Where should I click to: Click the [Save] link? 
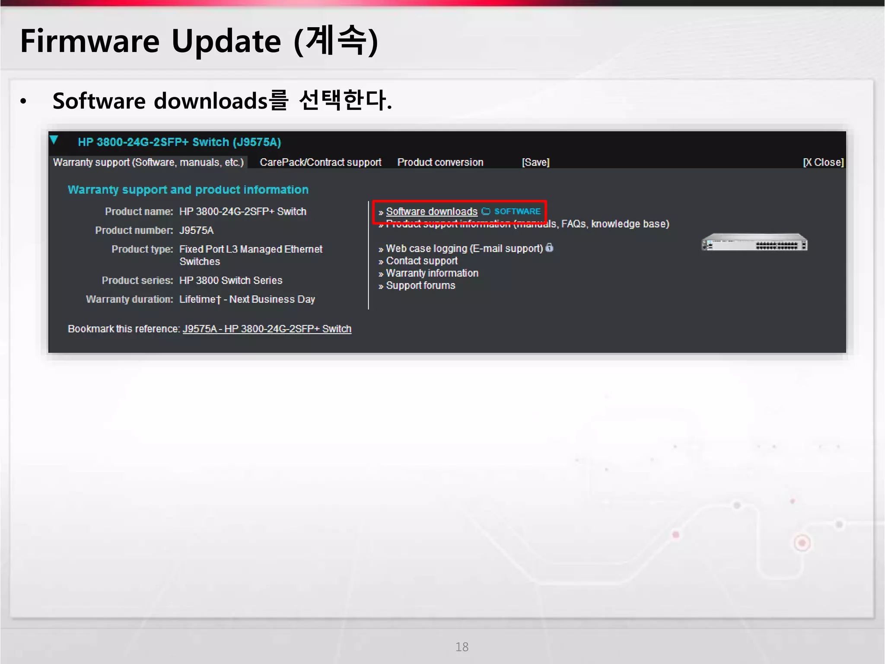pos(535,162)
